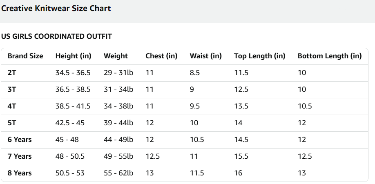Select the 55 - 62lb weight cell

(118, 173)
